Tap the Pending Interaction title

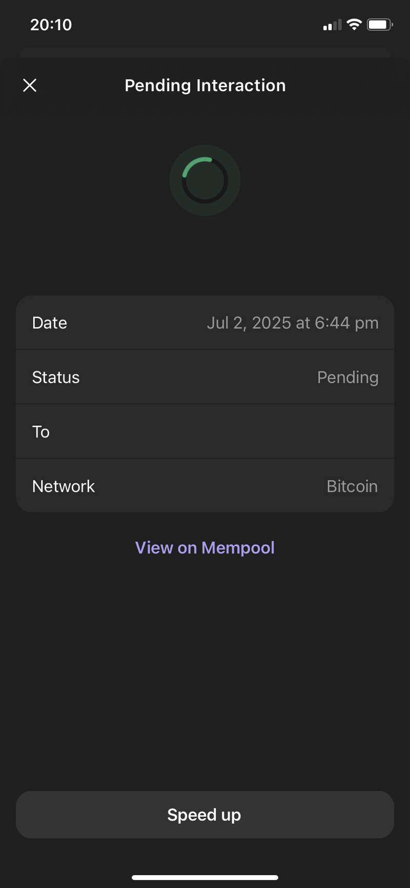pyautogui.click(x=205, y=85)
